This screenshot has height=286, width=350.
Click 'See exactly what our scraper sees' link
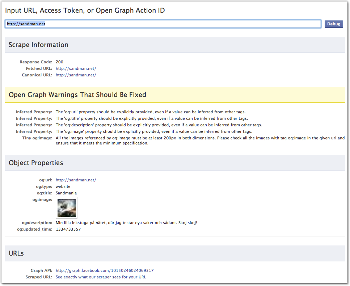[x=101, y=277]
